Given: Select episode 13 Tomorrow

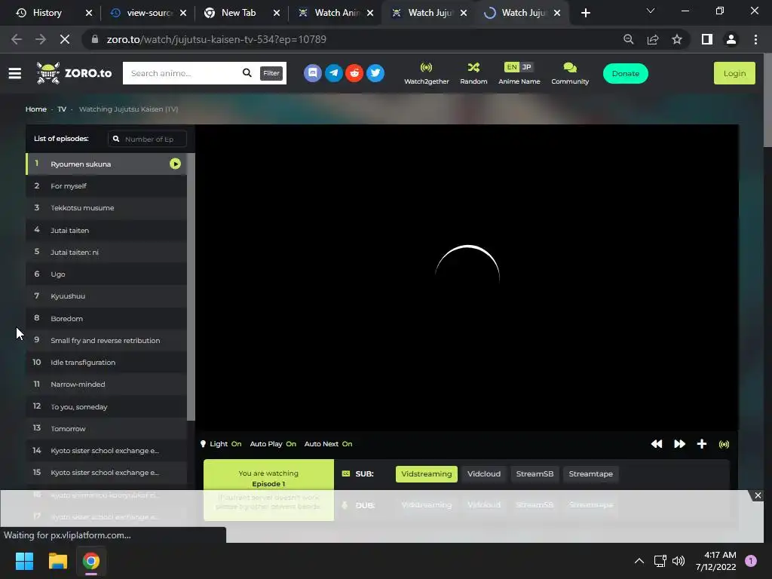Looking at the screenshot, I should coord(106,428).
